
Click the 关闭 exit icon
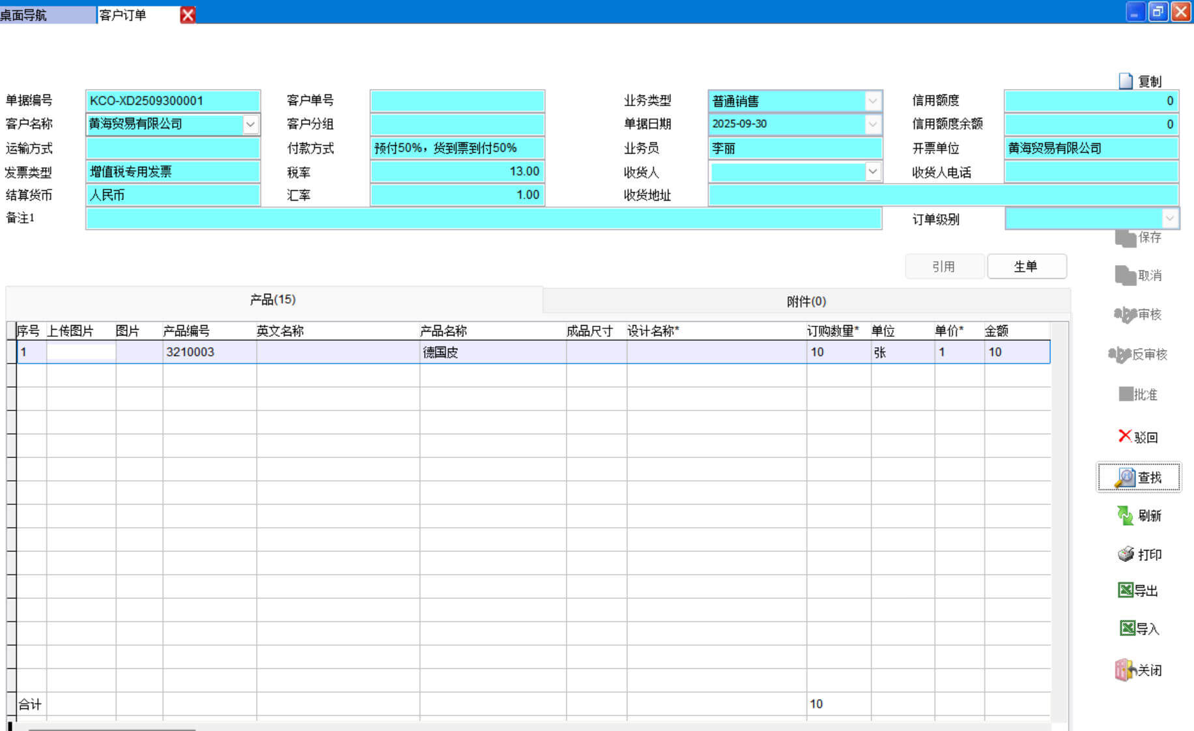1124,670
